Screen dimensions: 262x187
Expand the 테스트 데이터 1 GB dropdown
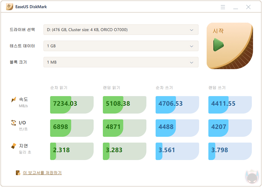point(121,46)
